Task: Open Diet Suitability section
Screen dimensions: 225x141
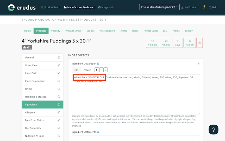Action: [42, 128]
